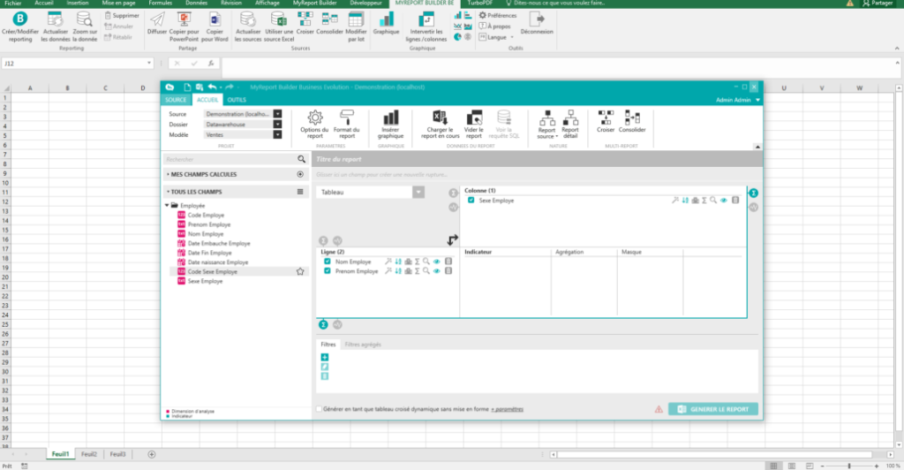Add new sheet with plus button

tap(152, 454)
